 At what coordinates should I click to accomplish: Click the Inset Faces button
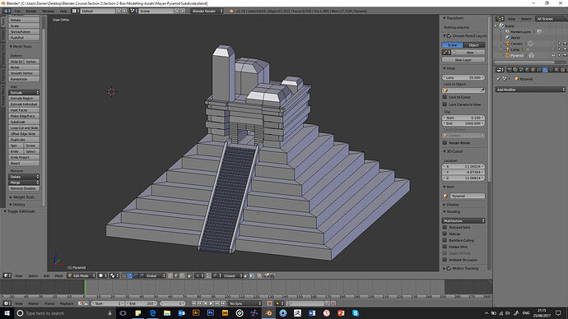point(24,110)
